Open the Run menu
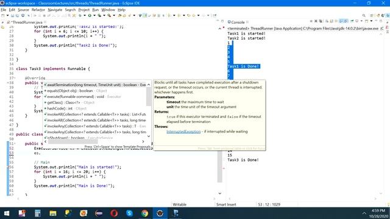Screen dimensions: 390x219 [x=96, y=10]
